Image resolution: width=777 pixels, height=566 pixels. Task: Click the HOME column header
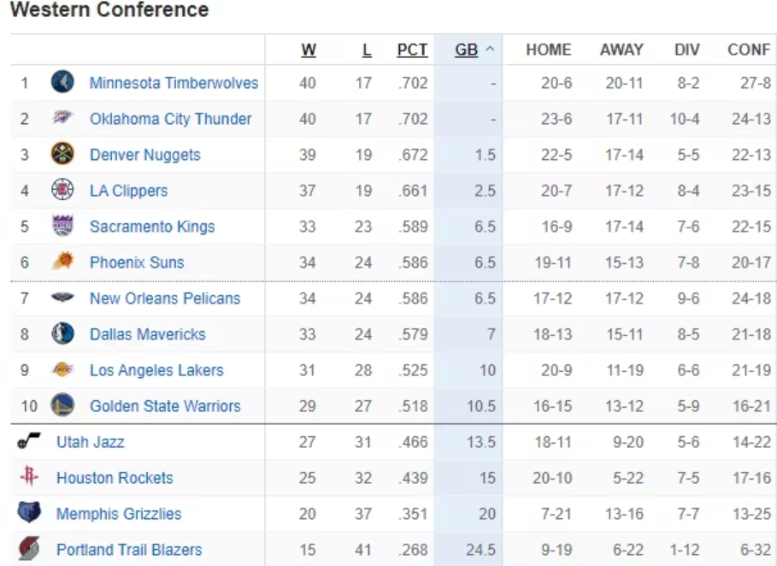click(548, 50)
